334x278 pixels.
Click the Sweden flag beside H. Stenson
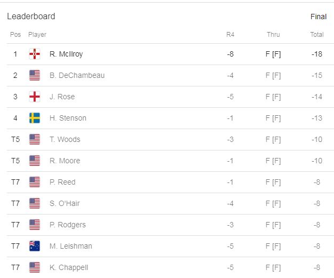pos(35,118)
